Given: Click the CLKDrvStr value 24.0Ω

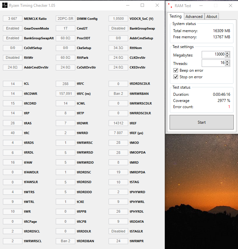Looking at the screenshot, I should [x=118, y=57].
